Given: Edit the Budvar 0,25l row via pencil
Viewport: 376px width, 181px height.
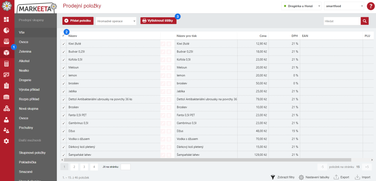Looking at the screenshot, I should point(163,52).
